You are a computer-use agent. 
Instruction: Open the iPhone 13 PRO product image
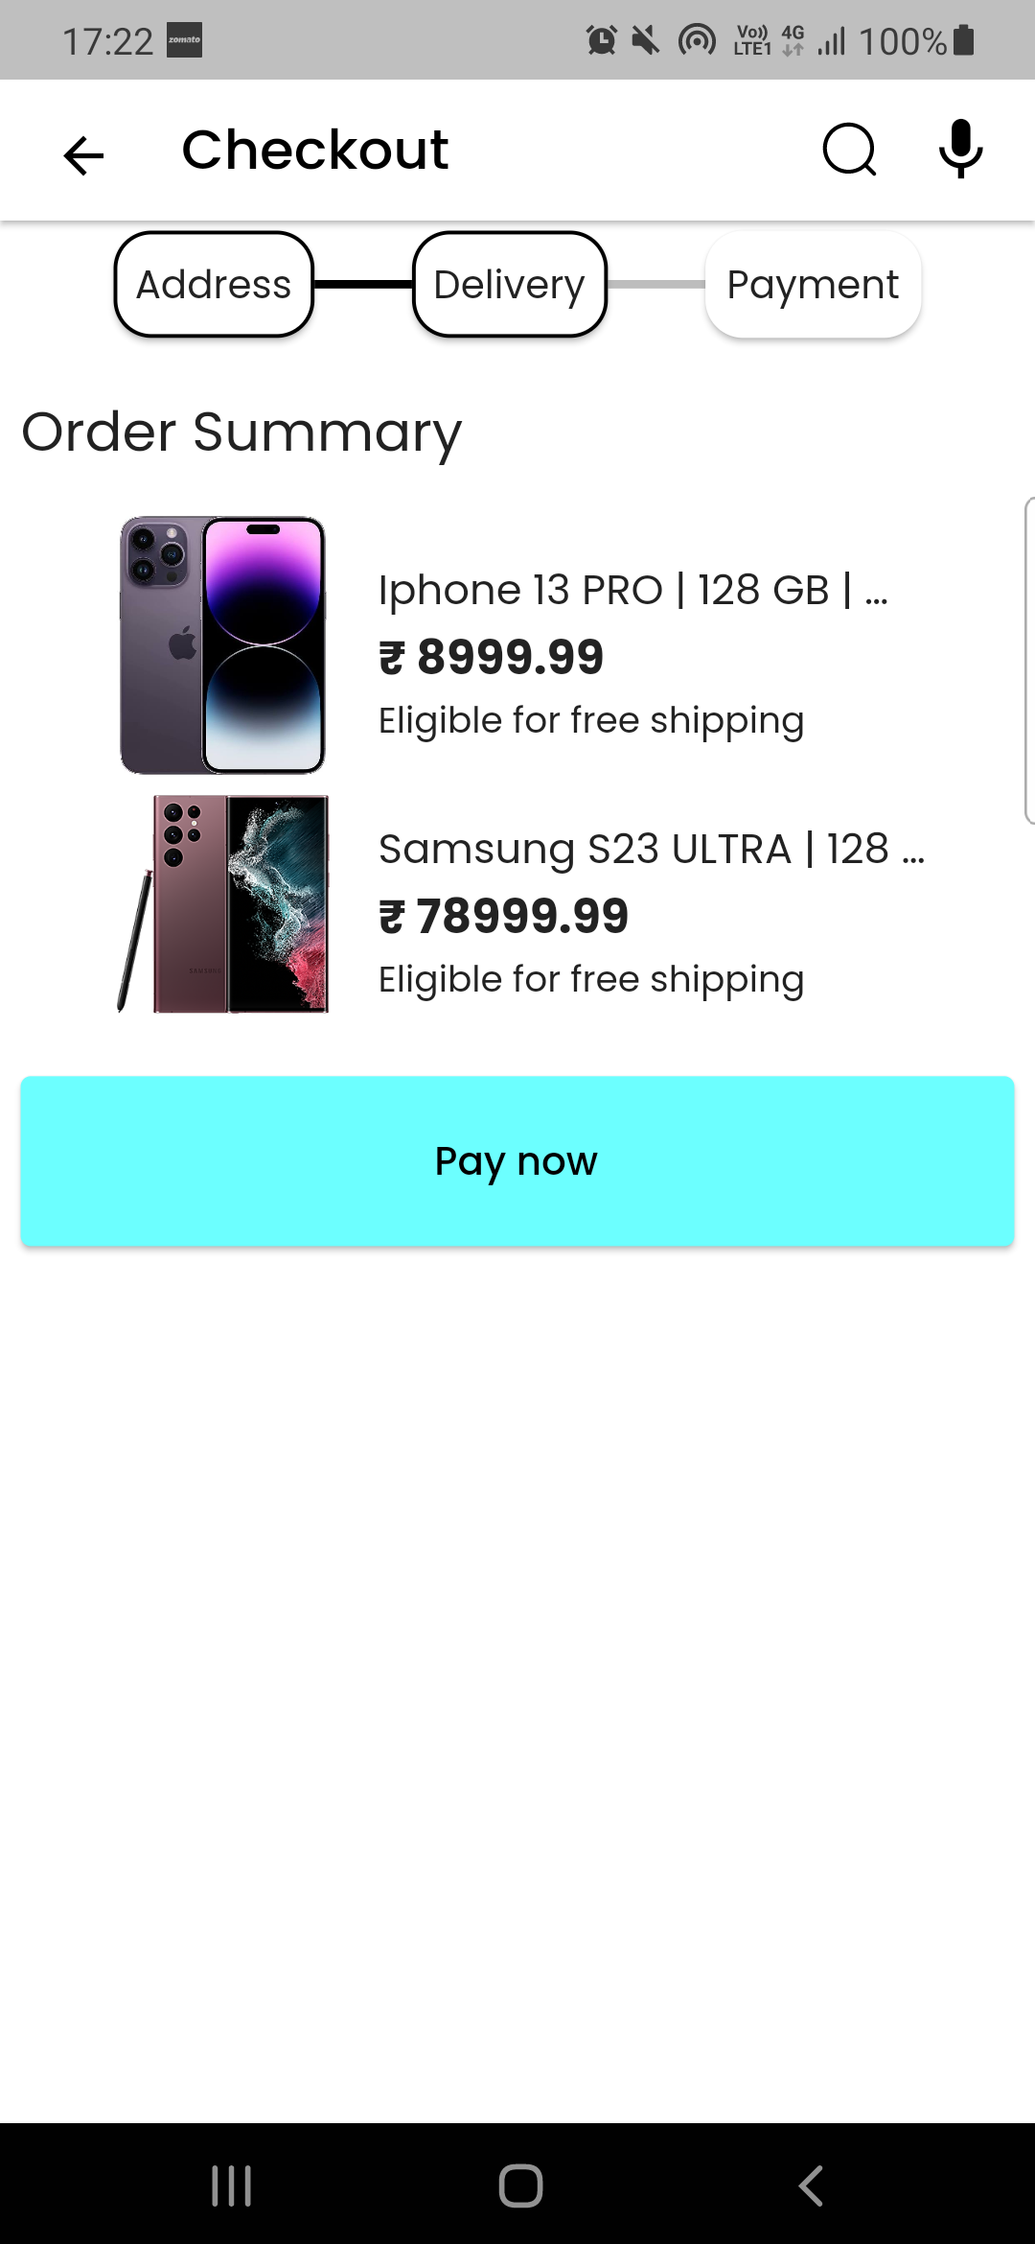point(222,645)
